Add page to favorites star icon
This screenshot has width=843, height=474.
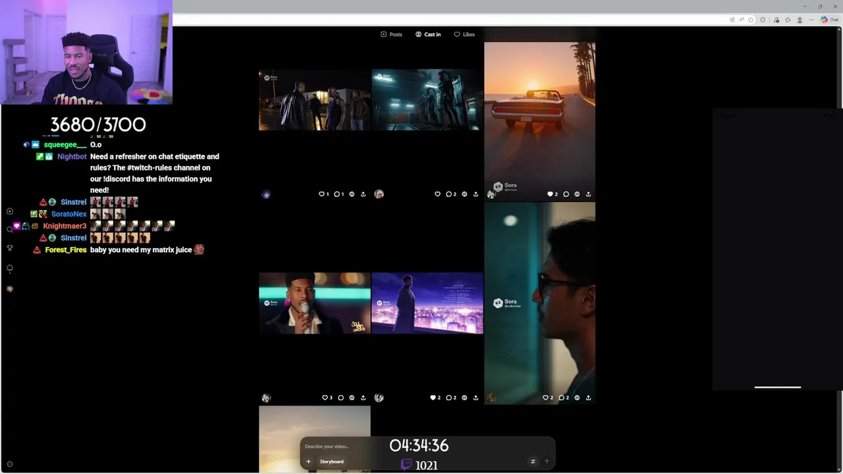click(x=751, y=20)
